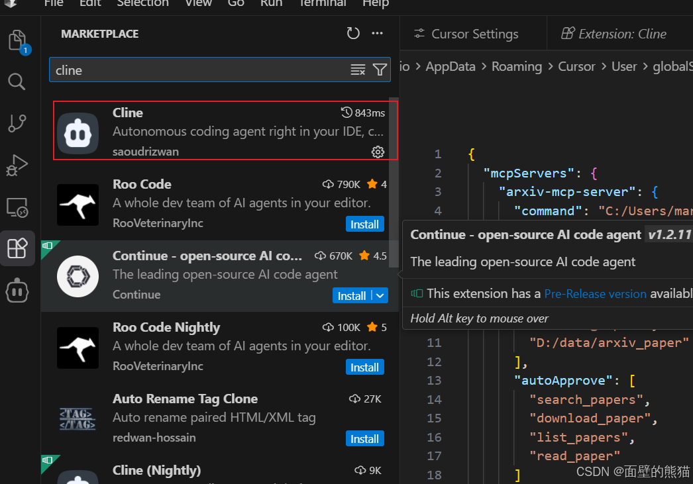
Task: Open the Search view icon
Action: click(17, 81)
